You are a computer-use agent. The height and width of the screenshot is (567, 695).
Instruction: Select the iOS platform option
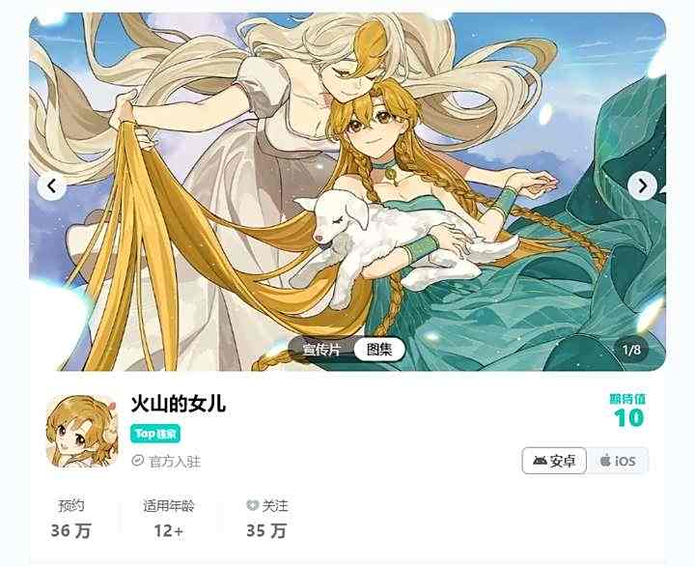click(618, 461)
